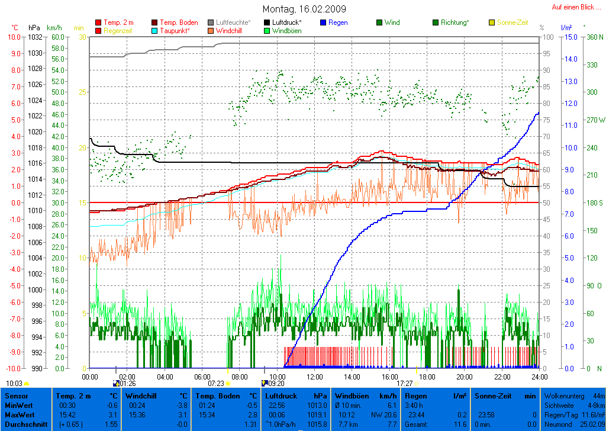
Task: Open the 'Auf einen Blick ...' link
Action: pyautogui.click(x=572, y=7)
